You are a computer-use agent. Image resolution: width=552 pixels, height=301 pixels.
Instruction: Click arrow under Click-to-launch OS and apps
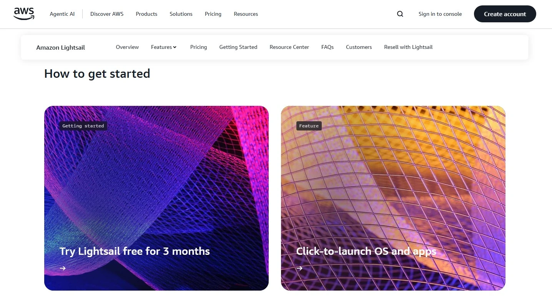click(300, 268)
